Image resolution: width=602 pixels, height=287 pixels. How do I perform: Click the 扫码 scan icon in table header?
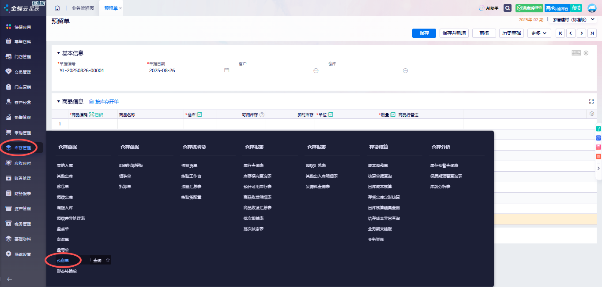point(96,115)
